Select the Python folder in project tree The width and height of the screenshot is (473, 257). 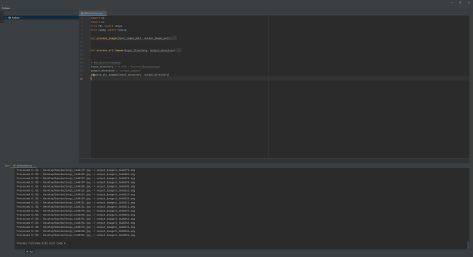tap(41, 18)
